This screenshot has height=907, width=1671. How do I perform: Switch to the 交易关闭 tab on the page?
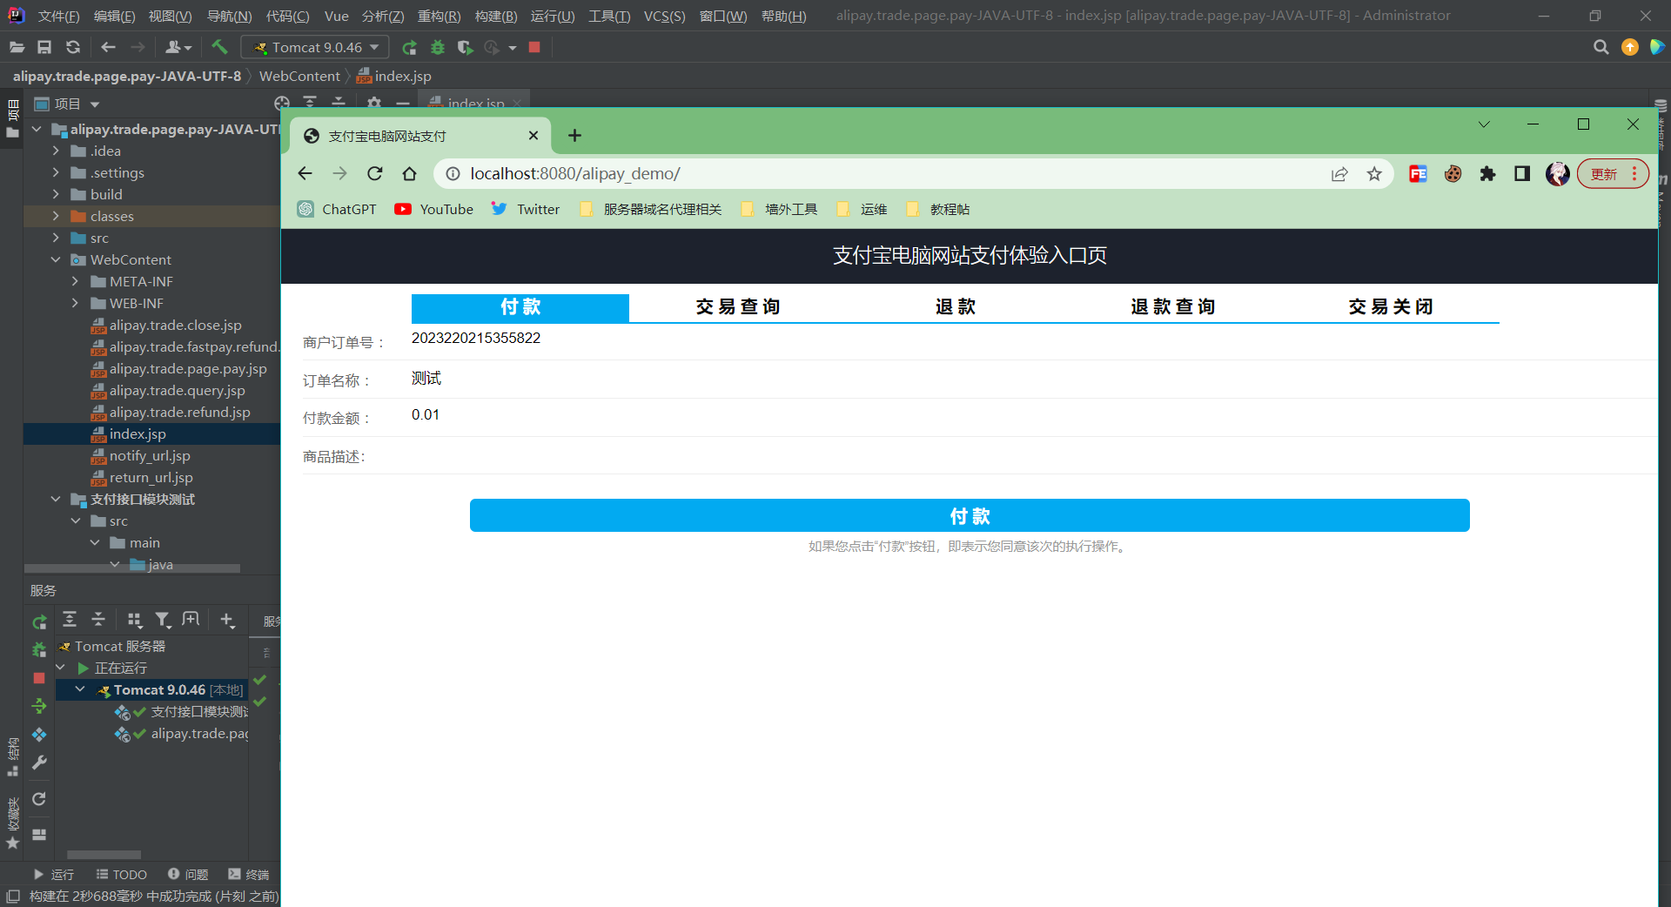1391,307
